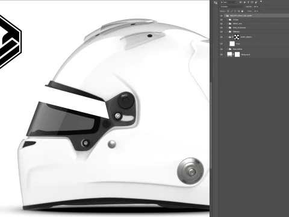This screenshot has height=217, width=289.
Task: Filter layers by smart objects icon
Action: (x=256, y=2)
